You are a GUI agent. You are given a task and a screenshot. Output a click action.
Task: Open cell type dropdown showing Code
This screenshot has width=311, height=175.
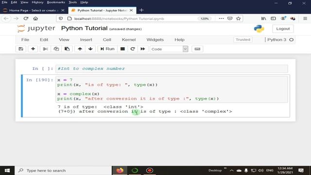pyautogui.click(x=169, y=49)
